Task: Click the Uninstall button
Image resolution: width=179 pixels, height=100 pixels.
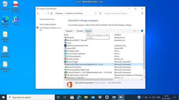Action: coord(79,31)
